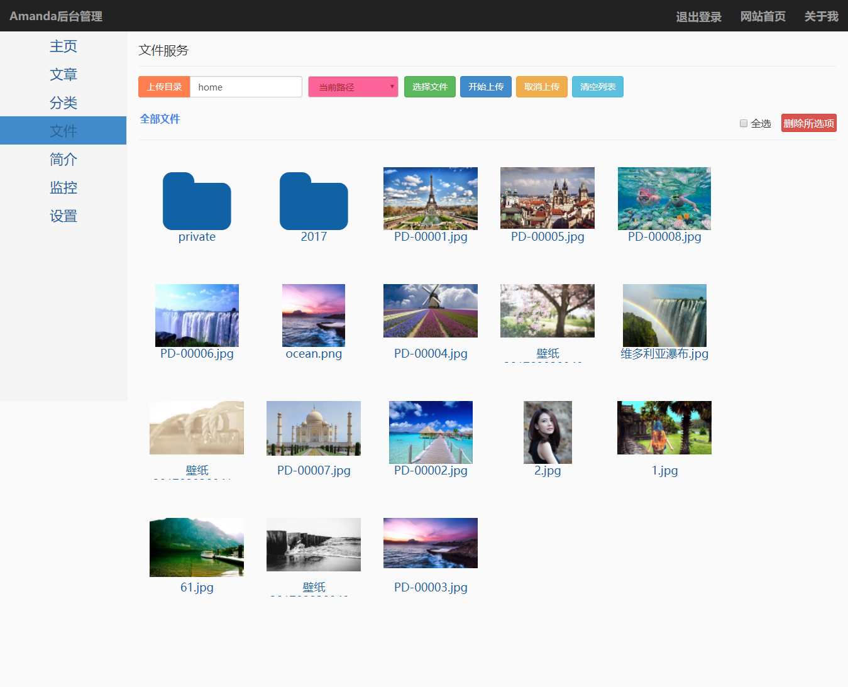Select the sunset coast thumbnail PD-00003.jpg

point(431,543)
